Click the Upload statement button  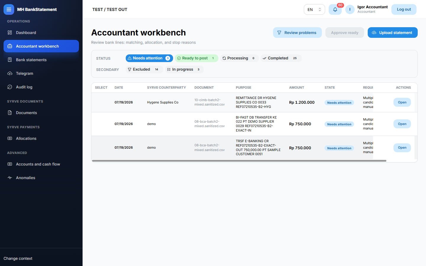coord(393,33)
